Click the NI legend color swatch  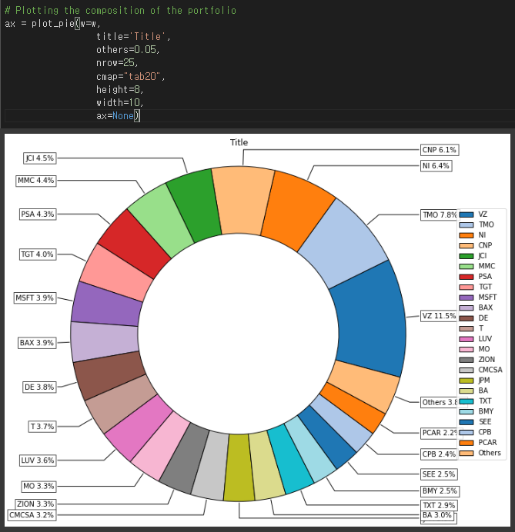tap(466, 235)
